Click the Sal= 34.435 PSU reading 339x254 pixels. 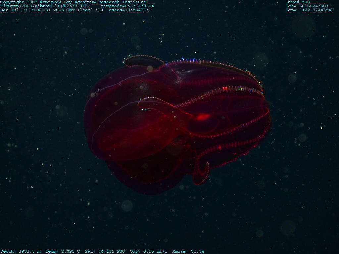[105, 251]
